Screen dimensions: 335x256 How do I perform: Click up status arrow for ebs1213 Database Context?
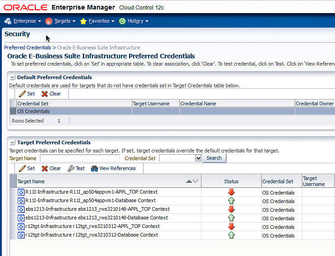coord(231,218)
